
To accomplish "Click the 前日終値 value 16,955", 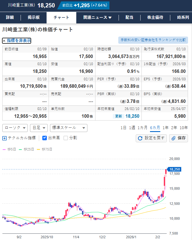I will (40, 57).
